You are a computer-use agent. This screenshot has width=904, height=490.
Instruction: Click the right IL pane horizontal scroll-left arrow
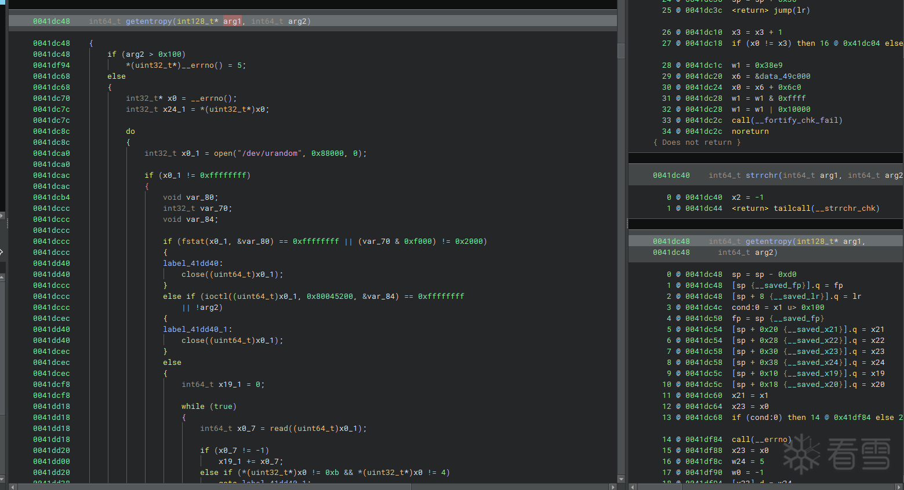click(633, 487)
